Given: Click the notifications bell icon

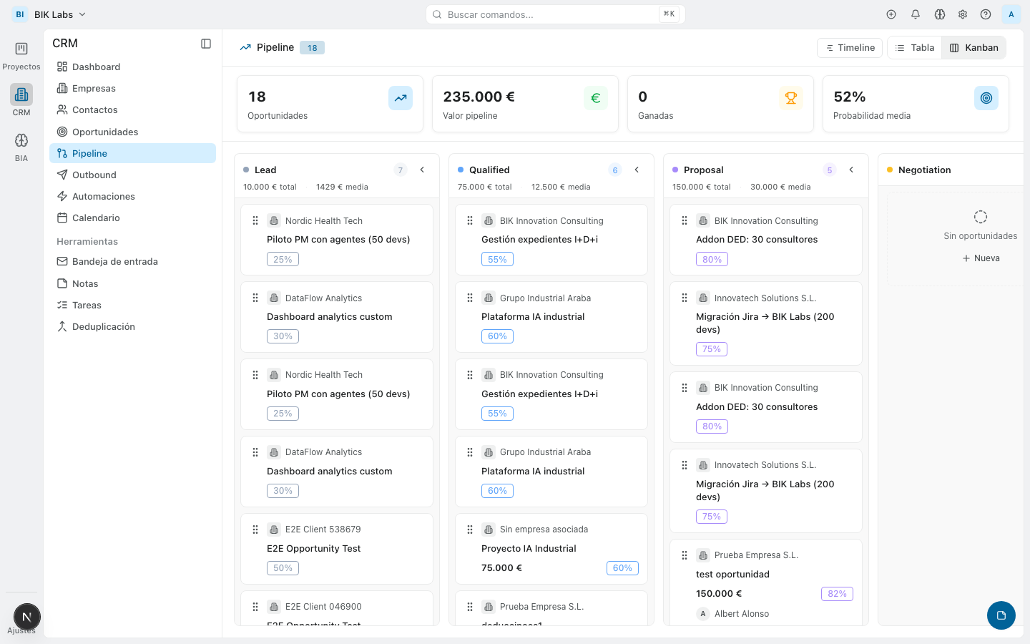Looking at the screenshot, I should coord(915,14).
